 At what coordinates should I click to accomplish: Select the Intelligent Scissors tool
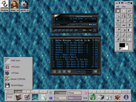click(x=129, y=16)
